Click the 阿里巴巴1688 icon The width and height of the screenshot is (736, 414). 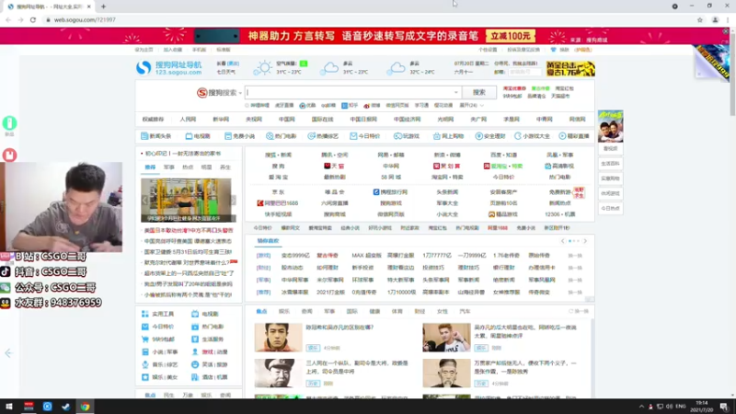260,203
